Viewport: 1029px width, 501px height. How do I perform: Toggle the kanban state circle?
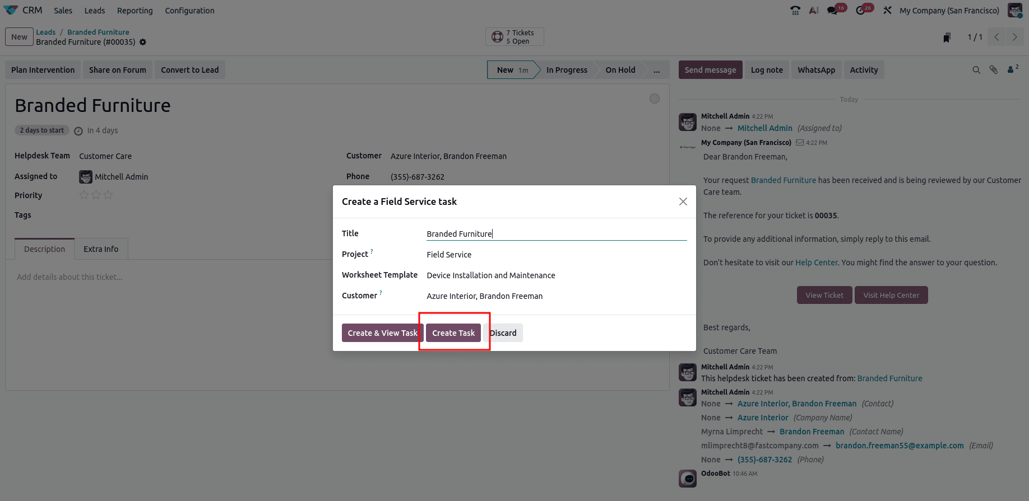(655, 99)
